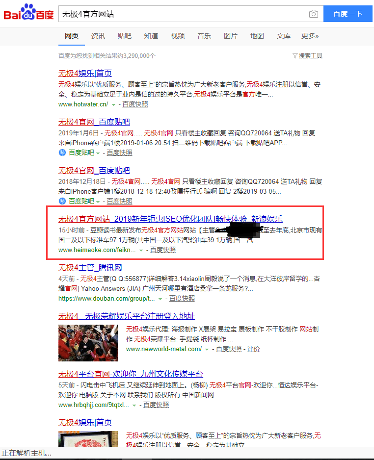Click thumbnail of last 无极4娱乐 result
This screenshot has height=460, width=374.
[88, 439]
